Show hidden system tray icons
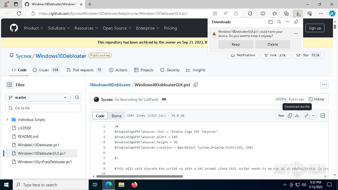Viewport: 338px width, 190px height. 285,185
